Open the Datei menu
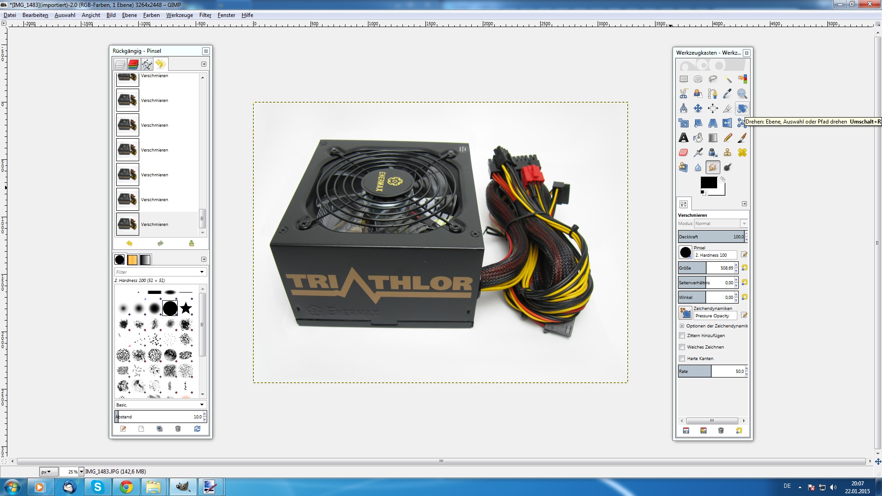882x496 pixels. pyautogui.click(x=10, y=15)
